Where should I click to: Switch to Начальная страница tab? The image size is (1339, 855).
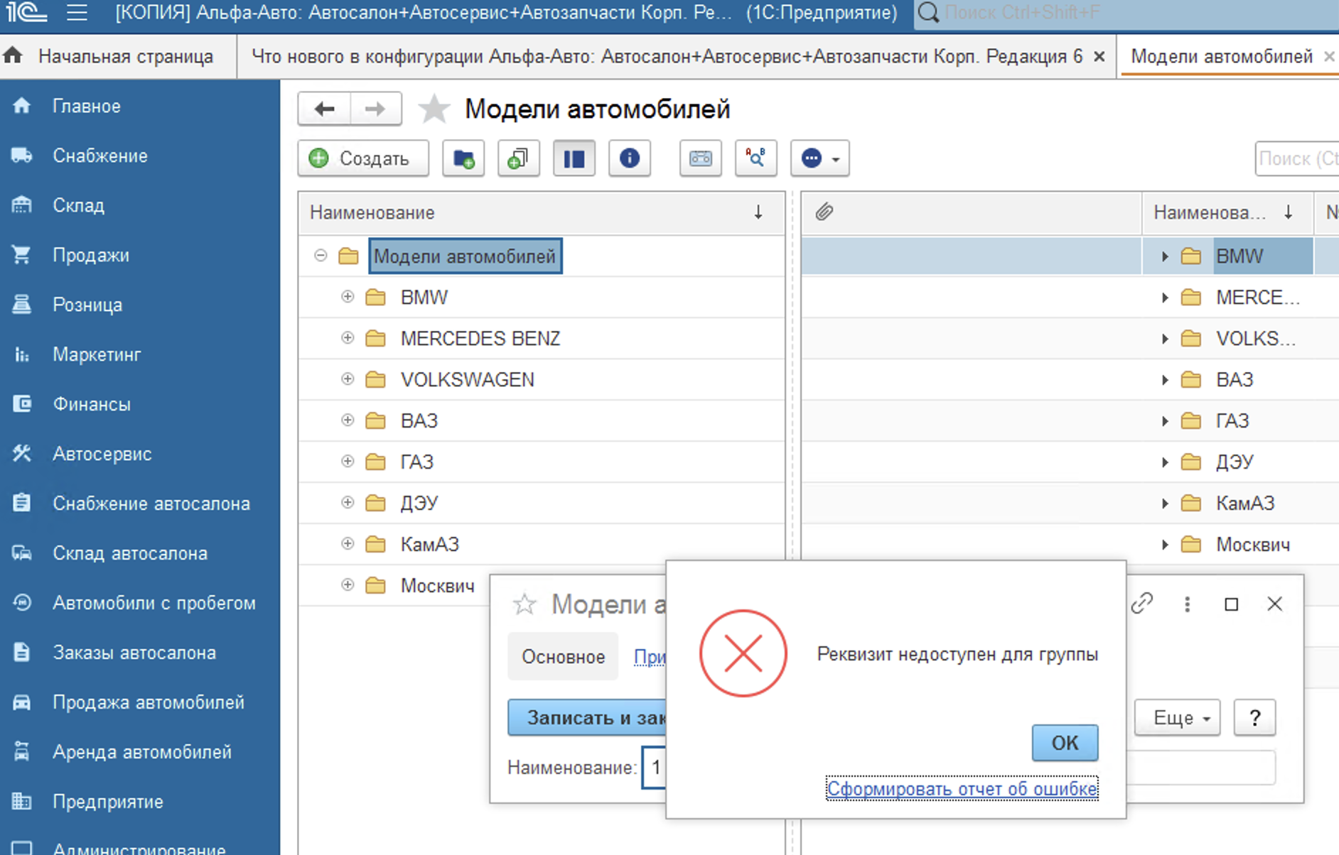117,56
